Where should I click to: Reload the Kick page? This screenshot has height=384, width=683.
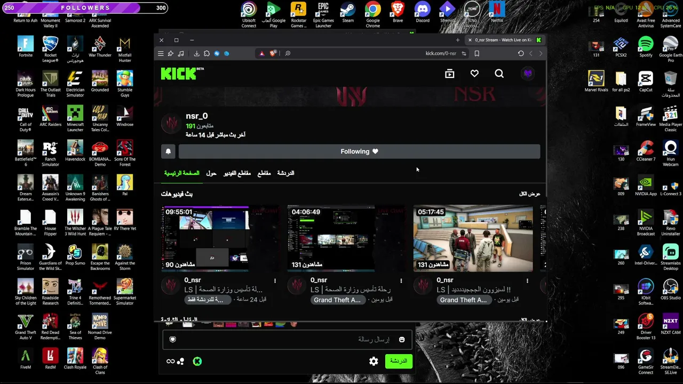[x=521, y=53]
